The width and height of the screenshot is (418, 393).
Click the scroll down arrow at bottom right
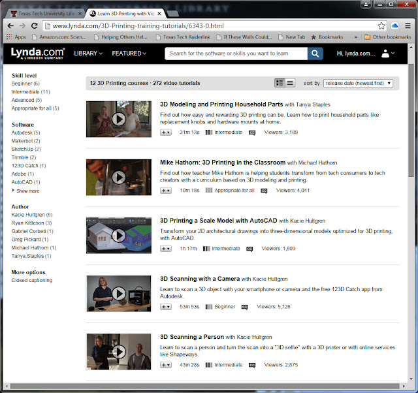411,379
